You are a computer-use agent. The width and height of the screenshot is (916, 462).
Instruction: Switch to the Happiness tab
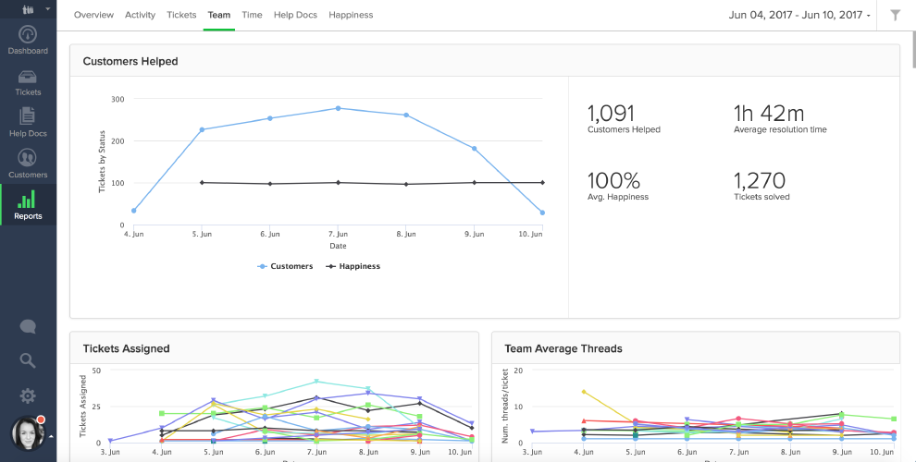click(351, 15)
